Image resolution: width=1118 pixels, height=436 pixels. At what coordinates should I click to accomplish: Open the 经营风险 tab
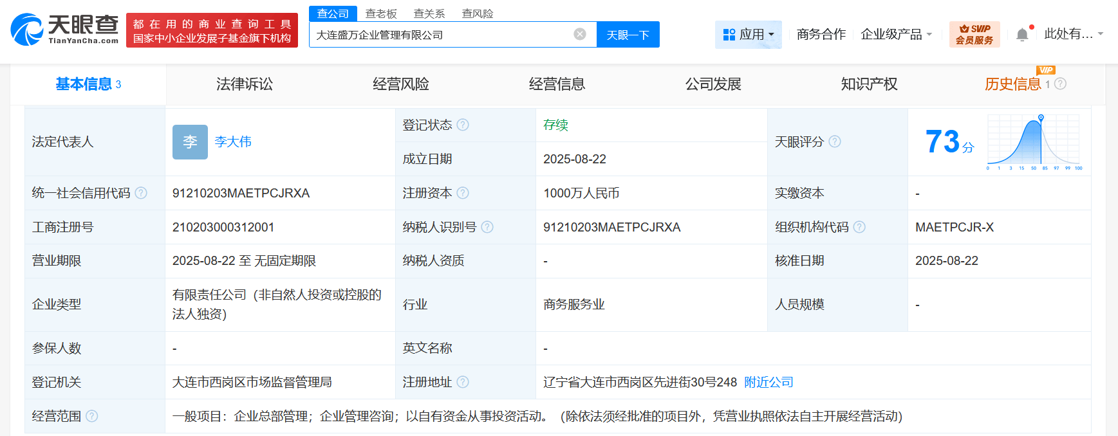click(401, 84)
